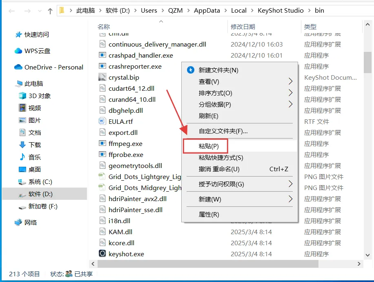The height and width of the screenshot is (282, 374).
Task: Click 此电脑 in address breadcrumb
Action: click(x=85, y=11)
